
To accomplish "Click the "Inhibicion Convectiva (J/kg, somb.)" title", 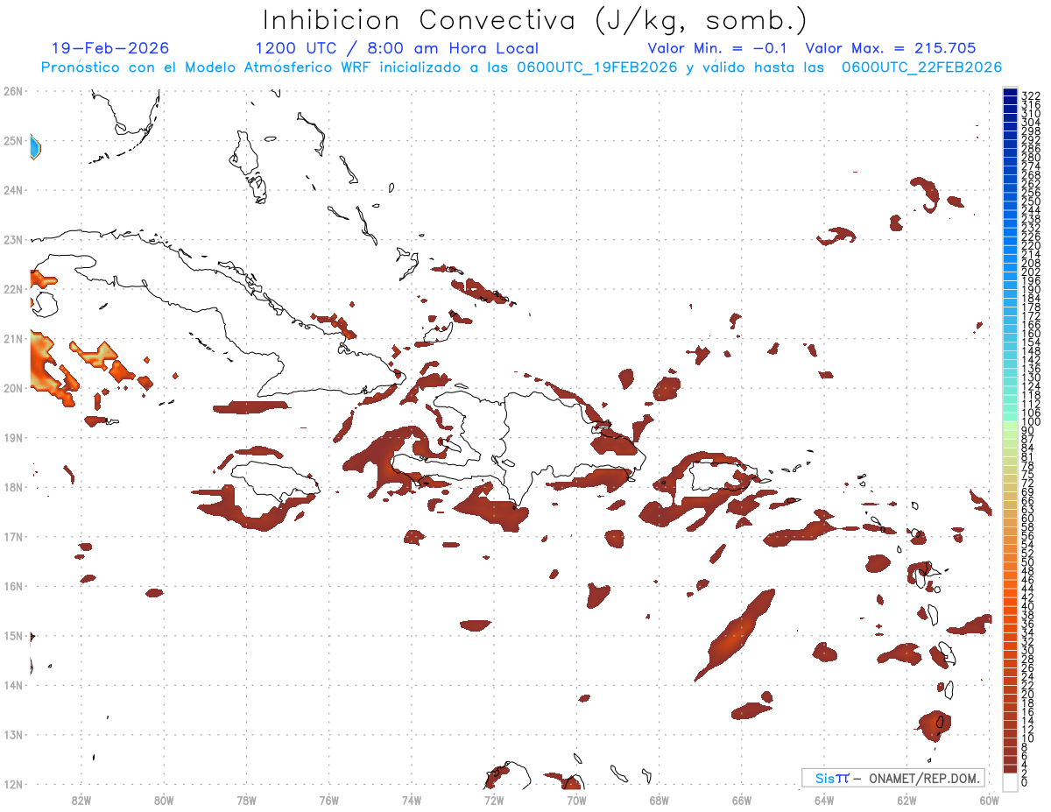I will (x=534, y=21).
